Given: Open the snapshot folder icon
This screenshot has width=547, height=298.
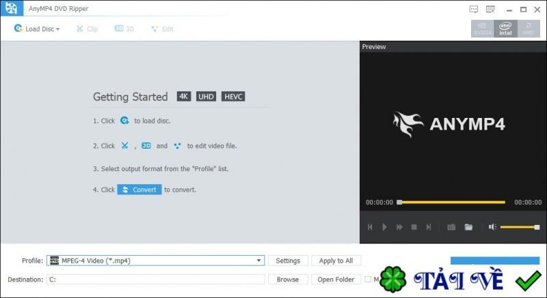Looking at the screenshot, I should pyautogui.click(x=468, y=227).
